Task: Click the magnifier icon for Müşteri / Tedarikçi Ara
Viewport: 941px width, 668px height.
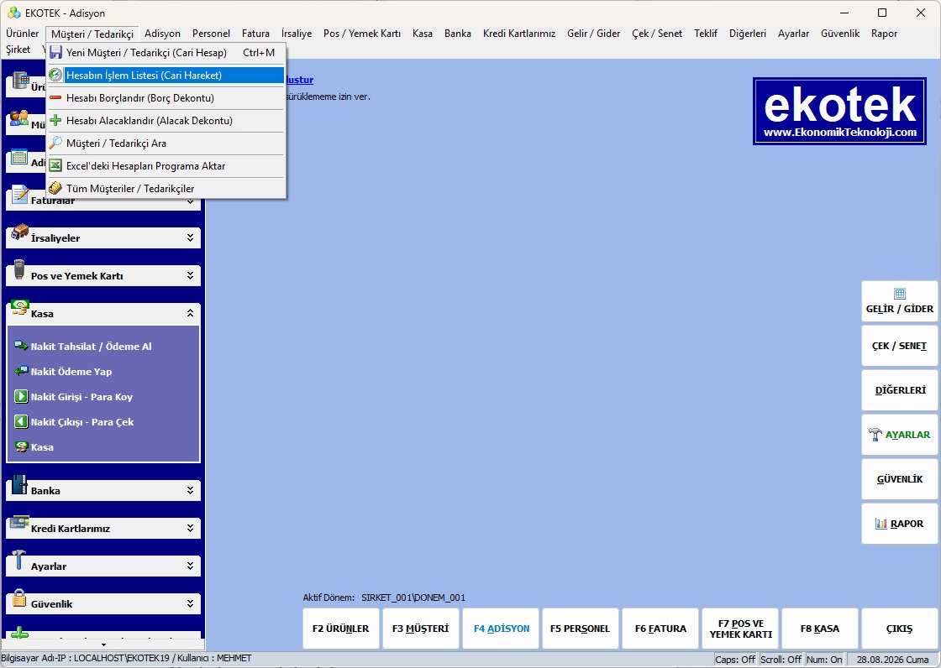Action: pos(55,143)
